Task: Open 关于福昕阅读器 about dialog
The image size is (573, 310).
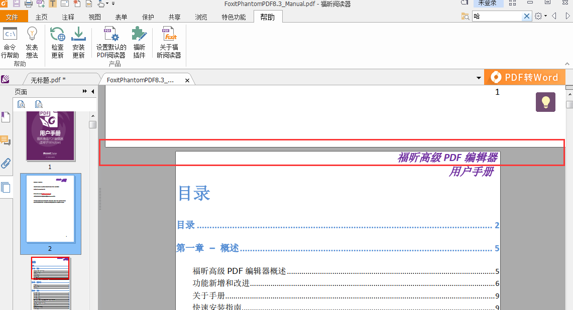Action: click(x=169, y=43)
